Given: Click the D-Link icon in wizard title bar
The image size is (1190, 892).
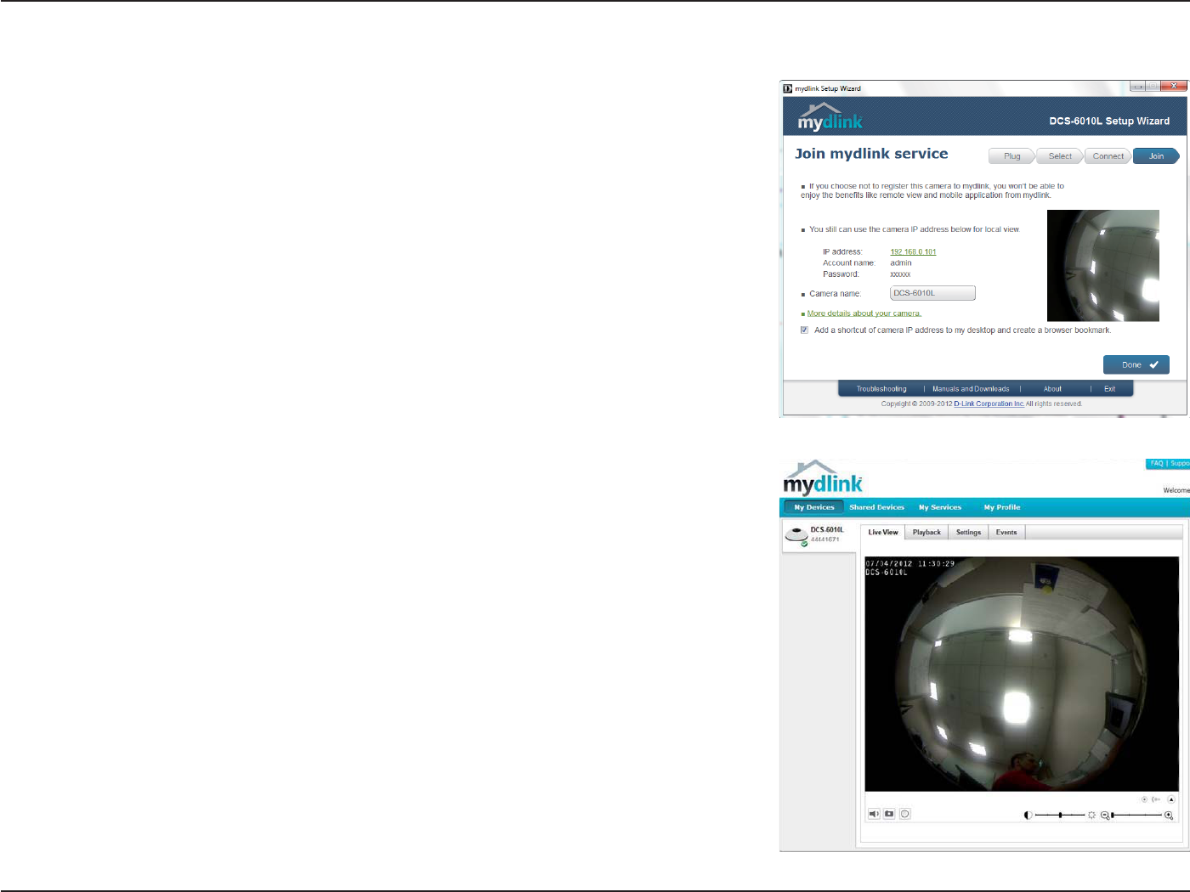Looking at the screenshot, I should click(x=788, y=88).
